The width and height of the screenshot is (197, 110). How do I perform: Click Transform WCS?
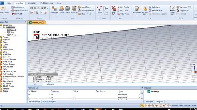click(x=184, y=7)
